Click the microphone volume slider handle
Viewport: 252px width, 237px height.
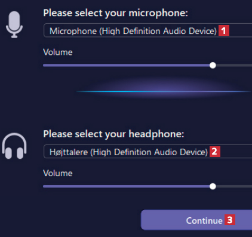click(x=213, y=65)
